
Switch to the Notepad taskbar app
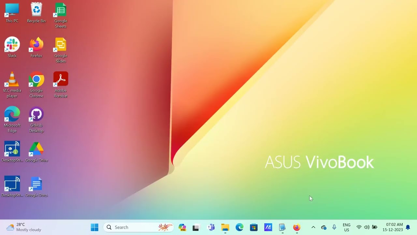pyautogui.click(x=282, y=227)
